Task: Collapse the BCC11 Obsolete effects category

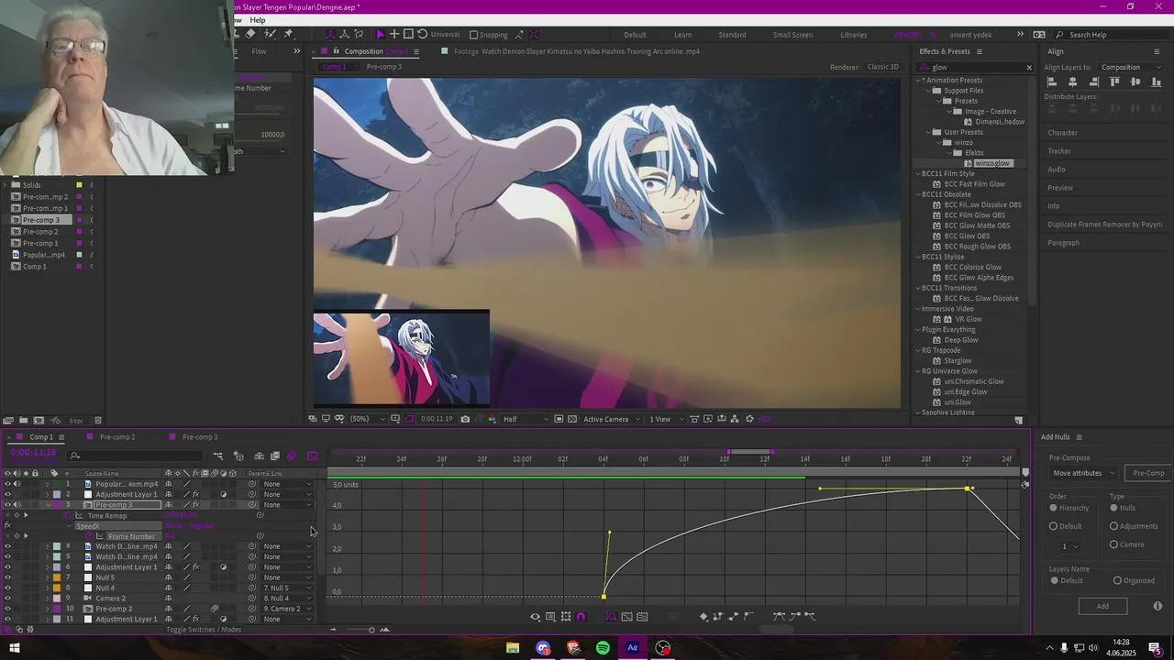Action: coord(918,194)
